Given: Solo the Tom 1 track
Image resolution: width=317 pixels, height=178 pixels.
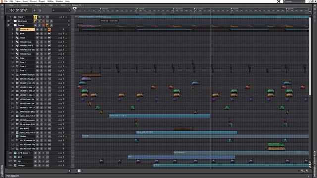Looking at the screenshot, I should click(x=41, y=62).
